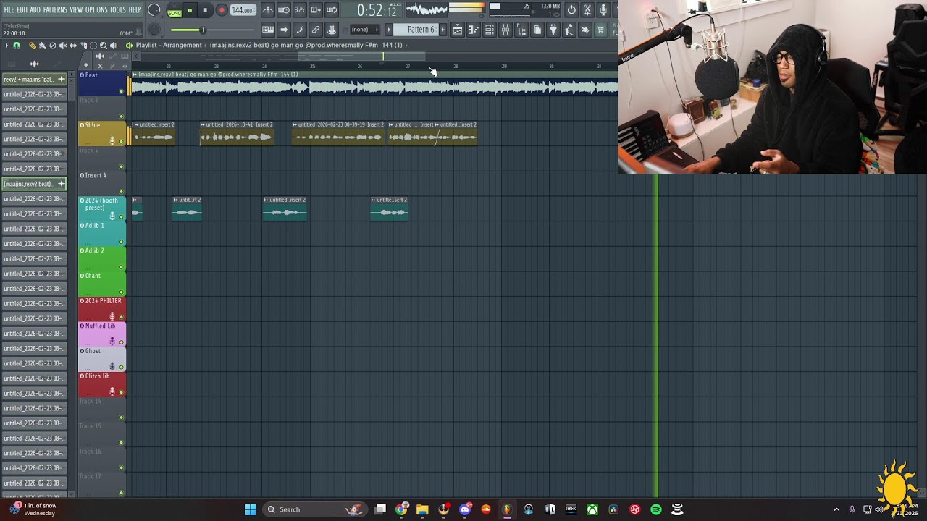Screen dimensions: 927x521
Task: Mute the Insert 4 track via green dot
Action: pyautogui.click(x=122, y=192)
